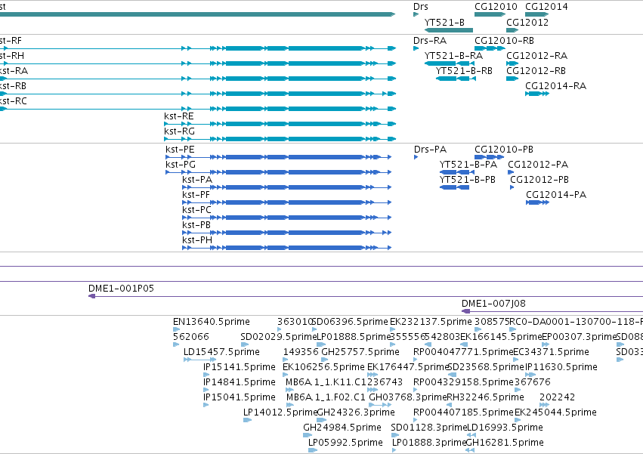Select EST GH24326.3prime
The image size is (643, 454).
[322, 420]
